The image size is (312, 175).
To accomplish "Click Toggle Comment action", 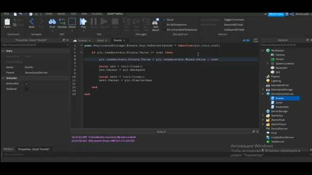I will tap(234, 19).
